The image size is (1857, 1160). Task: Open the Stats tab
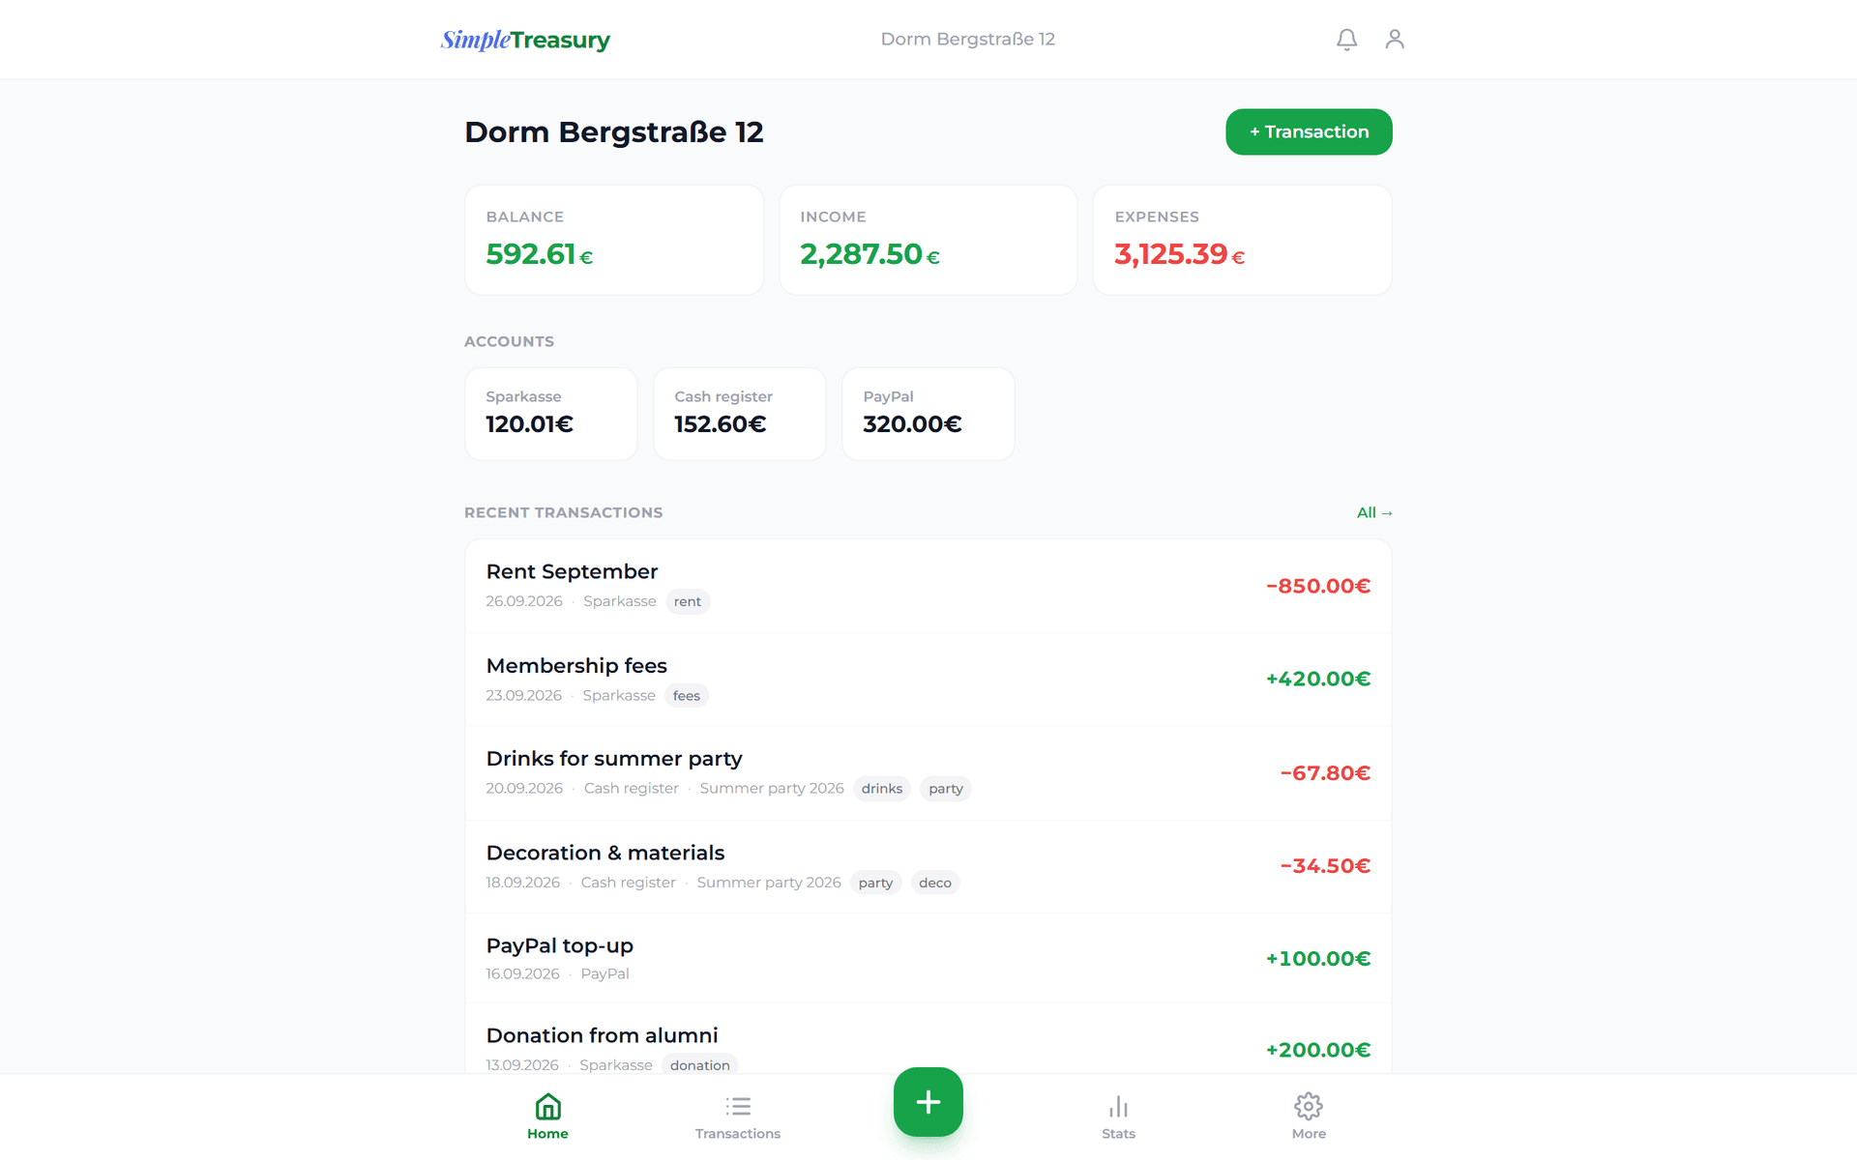(x=1118, y=1116)
